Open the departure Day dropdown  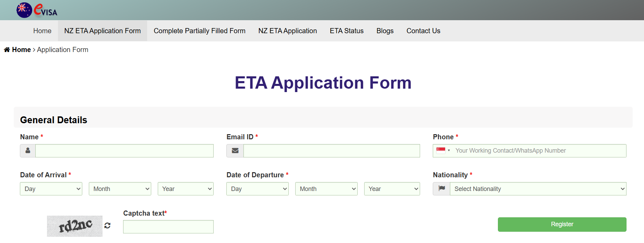tap(258, 189)
